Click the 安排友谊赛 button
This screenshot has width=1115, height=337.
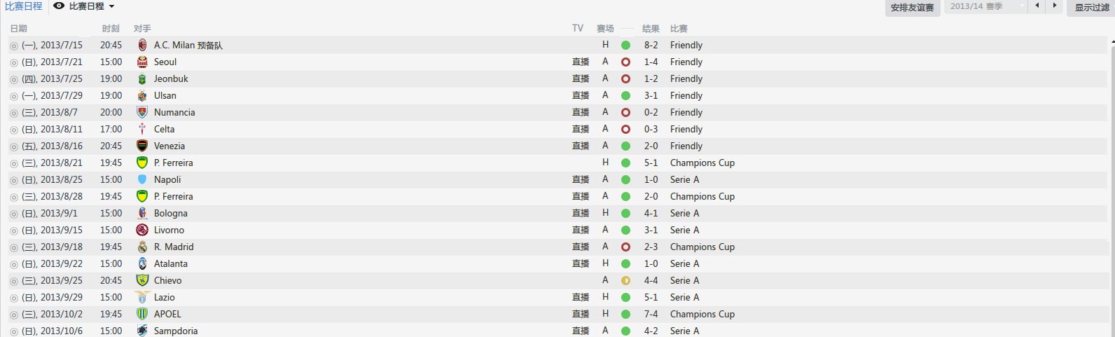point(912,7)
